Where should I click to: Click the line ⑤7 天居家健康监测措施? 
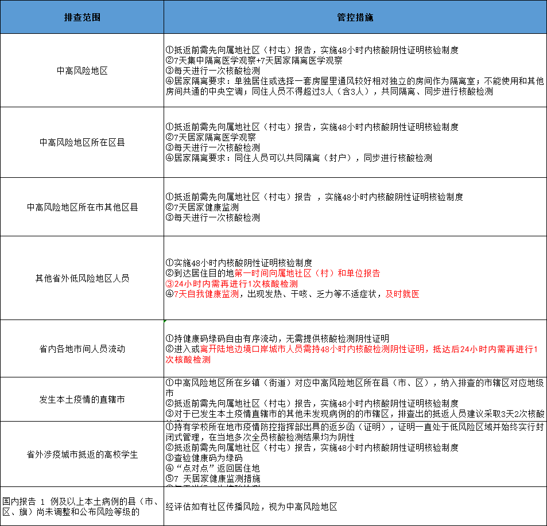[213, 478]
